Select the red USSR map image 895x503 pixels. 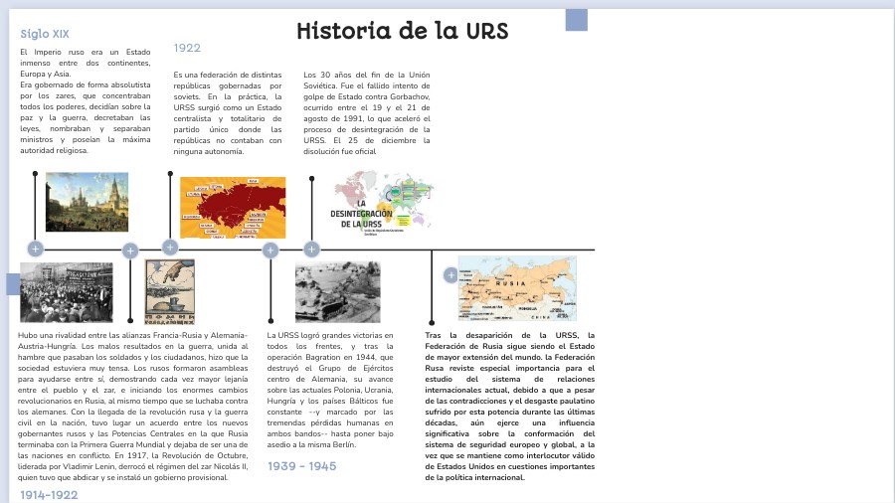point(233,208)
